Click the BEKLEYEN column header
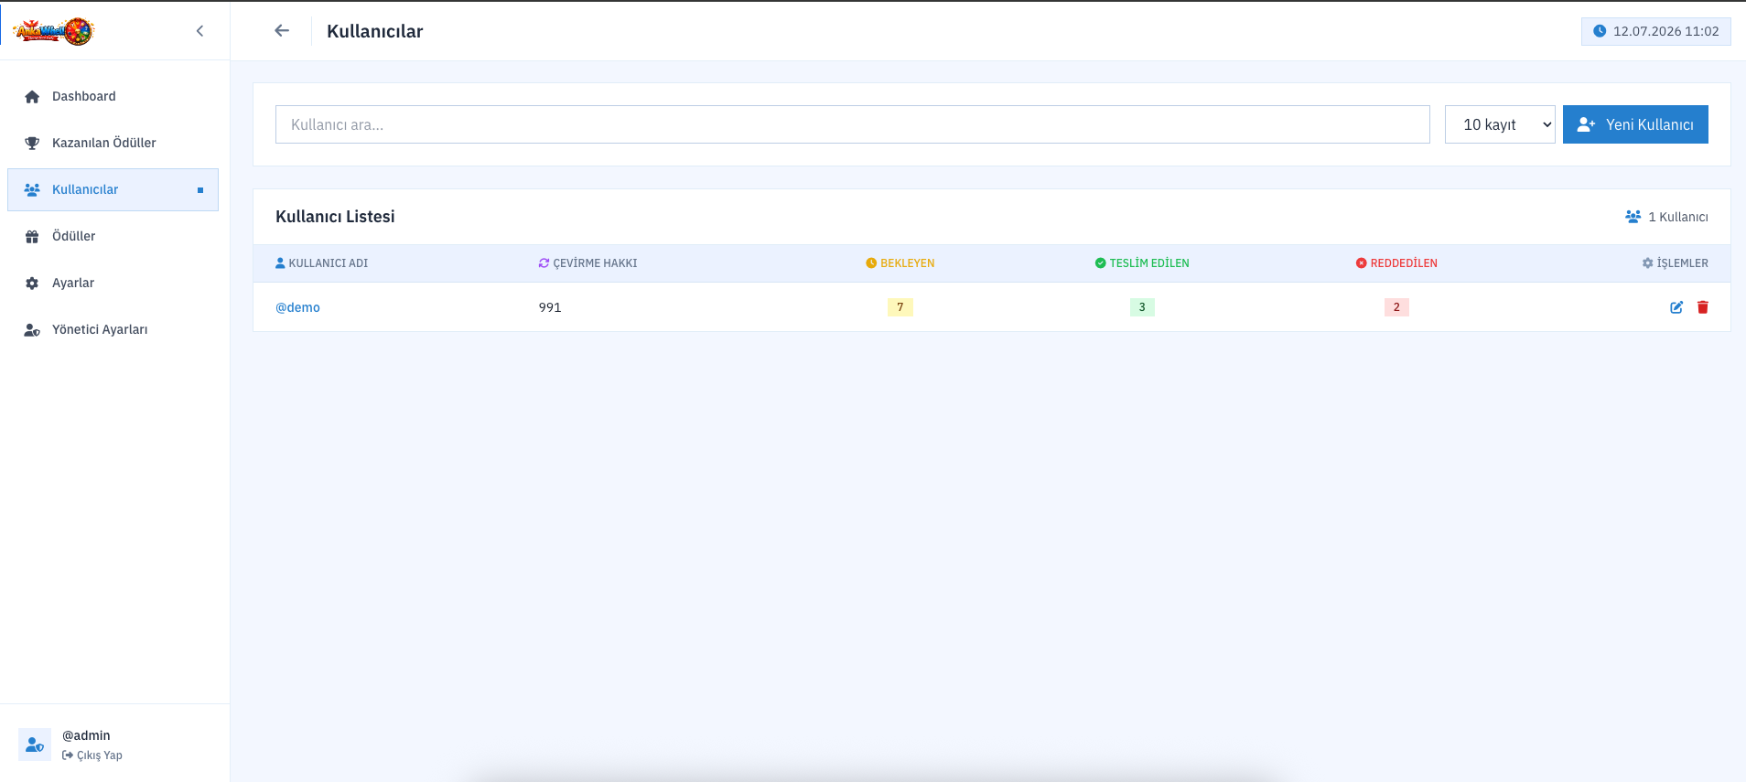 [x=900, y=263]
